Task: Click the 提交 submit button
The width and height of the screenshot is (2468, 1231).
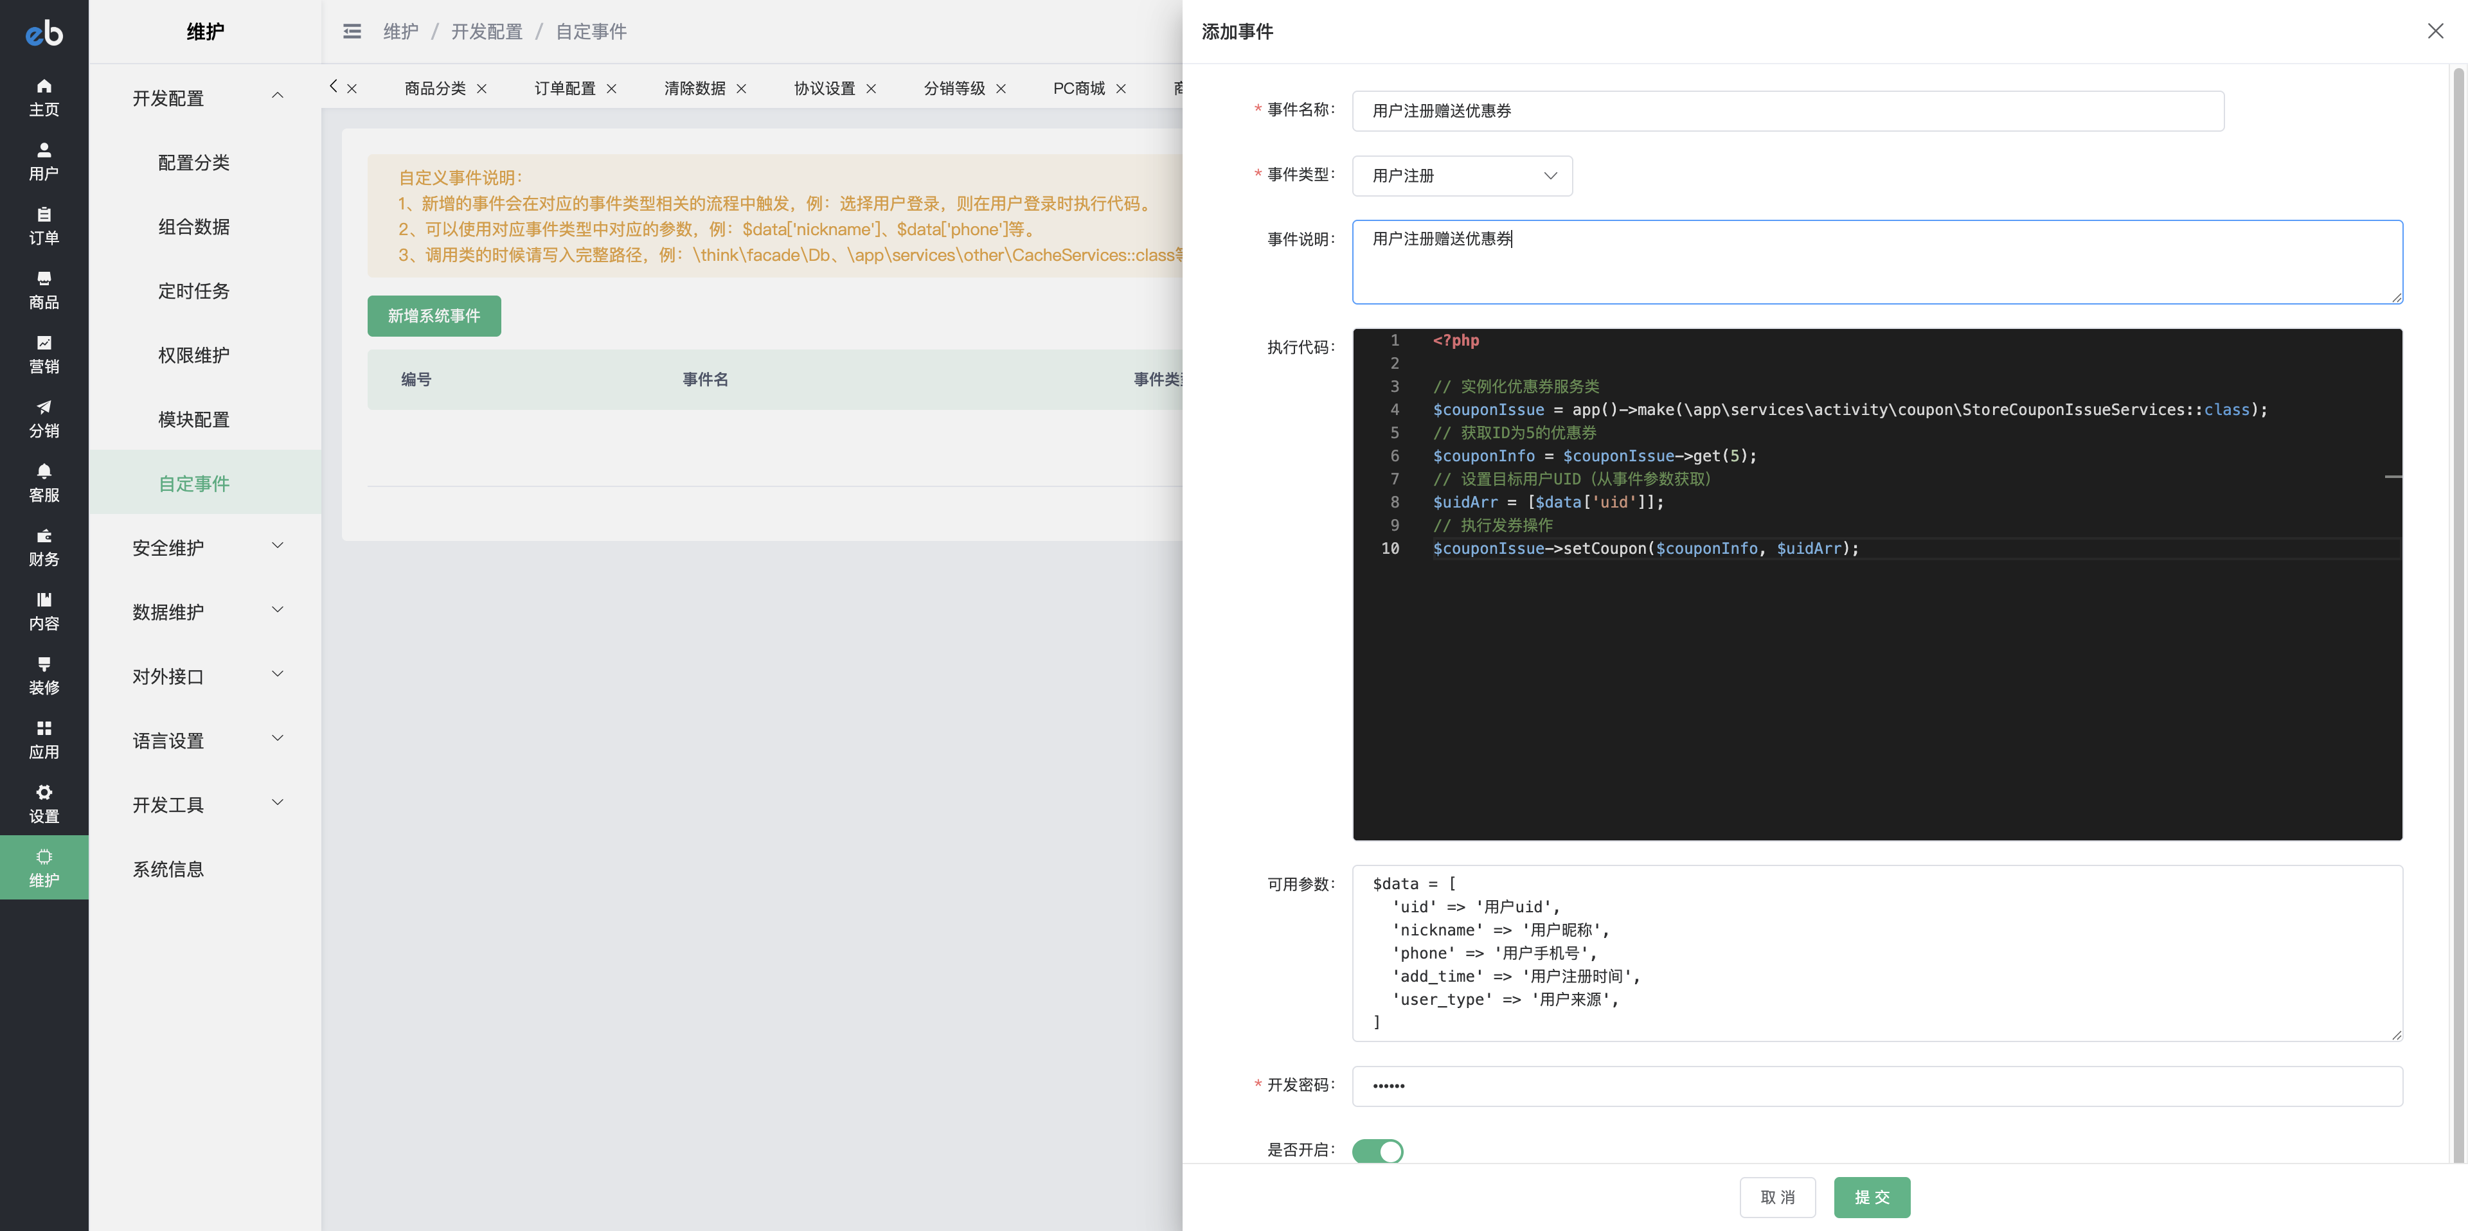Action: tap(1871, 1196)
